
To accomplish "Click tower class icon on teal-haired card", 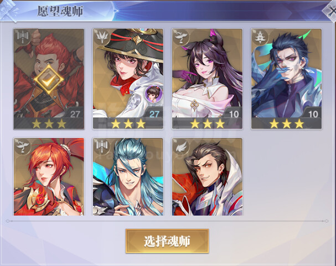I will pos(102,146).
